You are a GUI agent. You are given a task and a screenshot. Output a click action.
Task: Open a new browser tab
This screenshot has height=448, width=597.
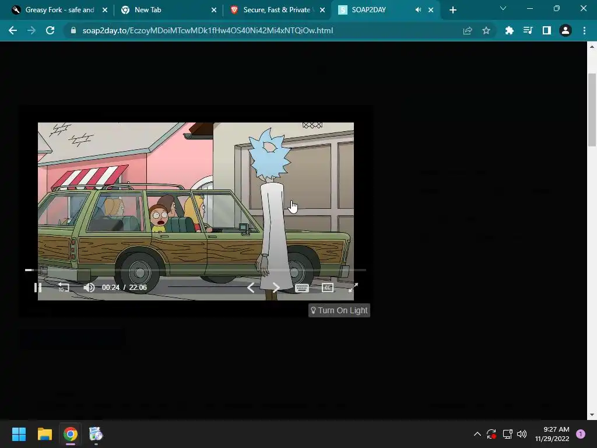click(452, 10)
